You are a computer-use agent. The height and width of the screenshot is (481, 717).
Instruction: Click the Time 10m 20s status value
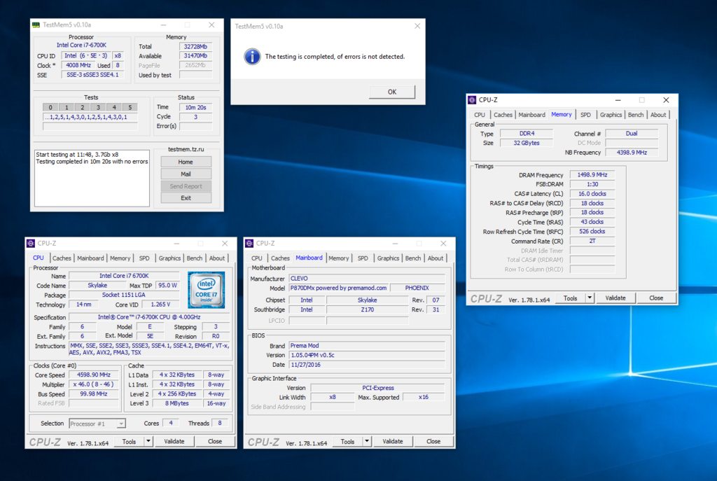[x=196, y=107]
